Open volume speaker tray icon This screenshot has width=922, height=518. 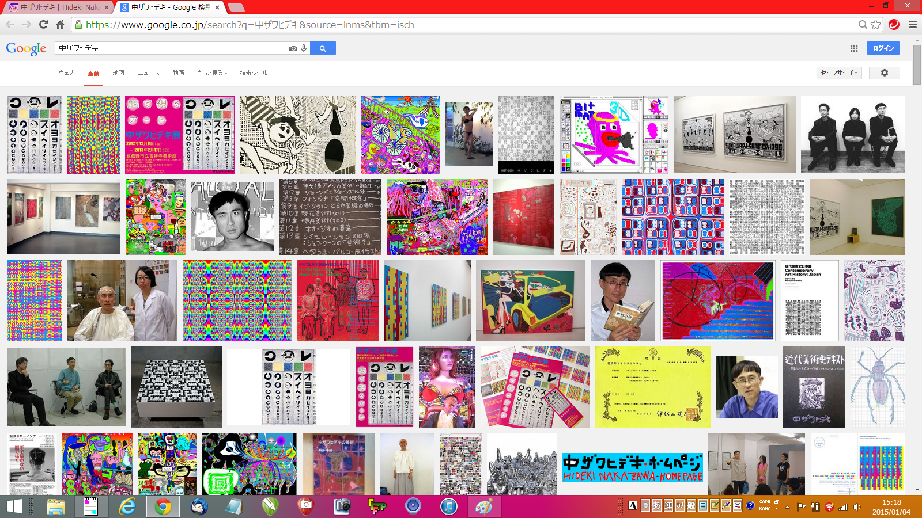pyautogui.click(x=857, y=507)
